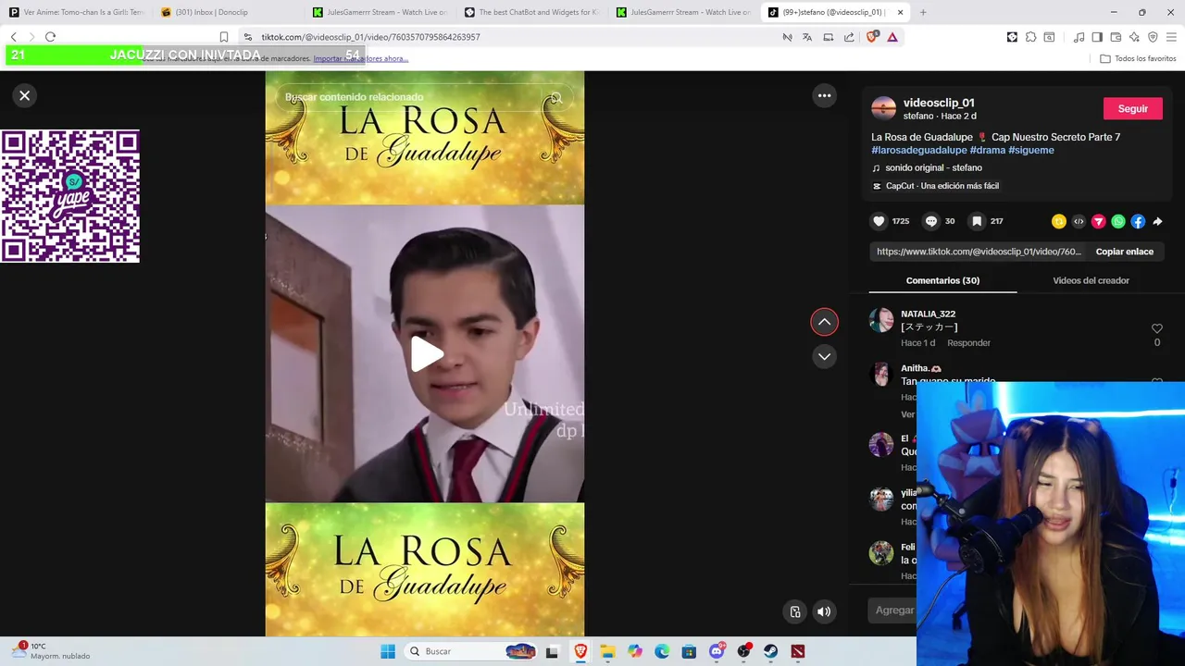Image resolution: width=1185 pixels, height=666 pixels.
Task: Toggle mute with speaker icon
Action: [x=824, y=611]
